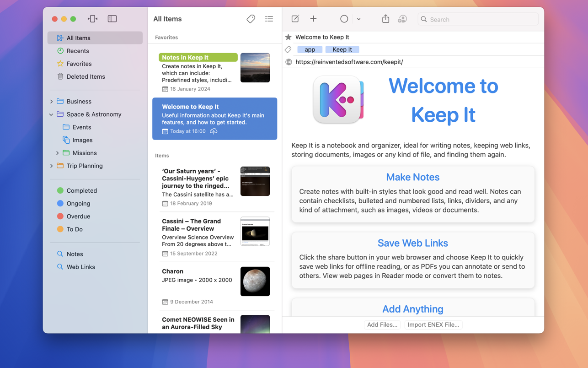The height and width of the screenshot is (368, 588).
Task: Open the Notes saved search
Action: tap(95, 254)
